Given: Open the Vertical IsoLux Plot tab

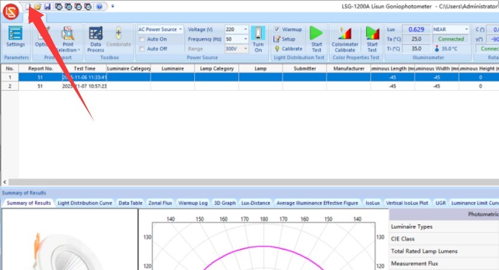Looking at the screenshot, I should pos(407,203).
